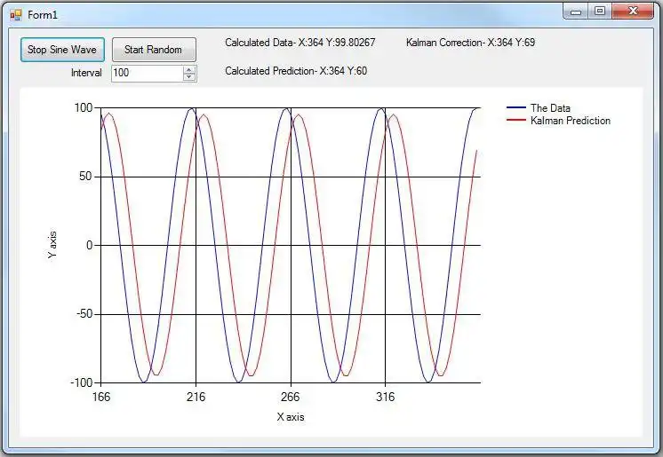Click the x-axis tick label 316
Viewport: 663px width, 457px height.
click(385, 397)
